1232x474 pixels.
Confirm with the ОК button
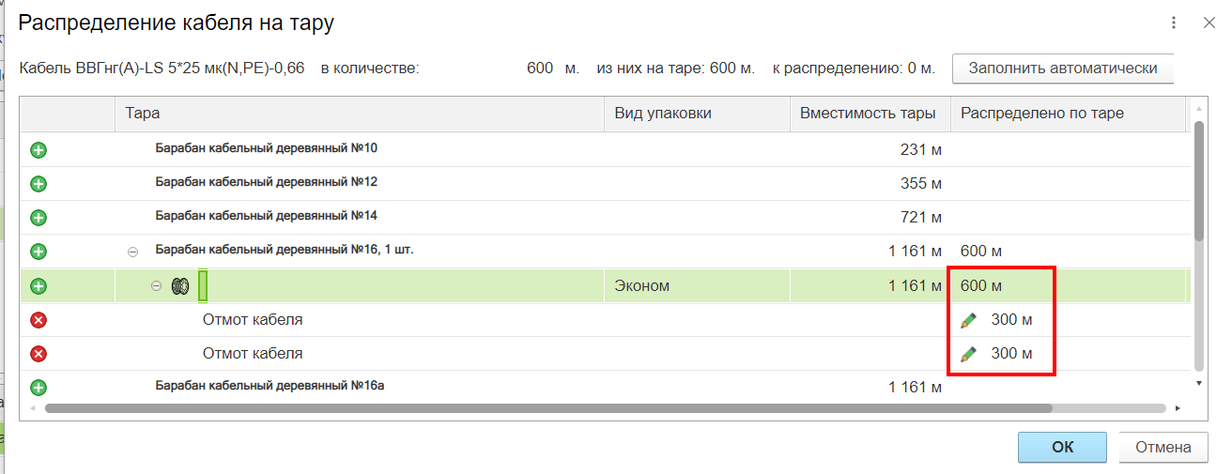[x=1062, y=447]
